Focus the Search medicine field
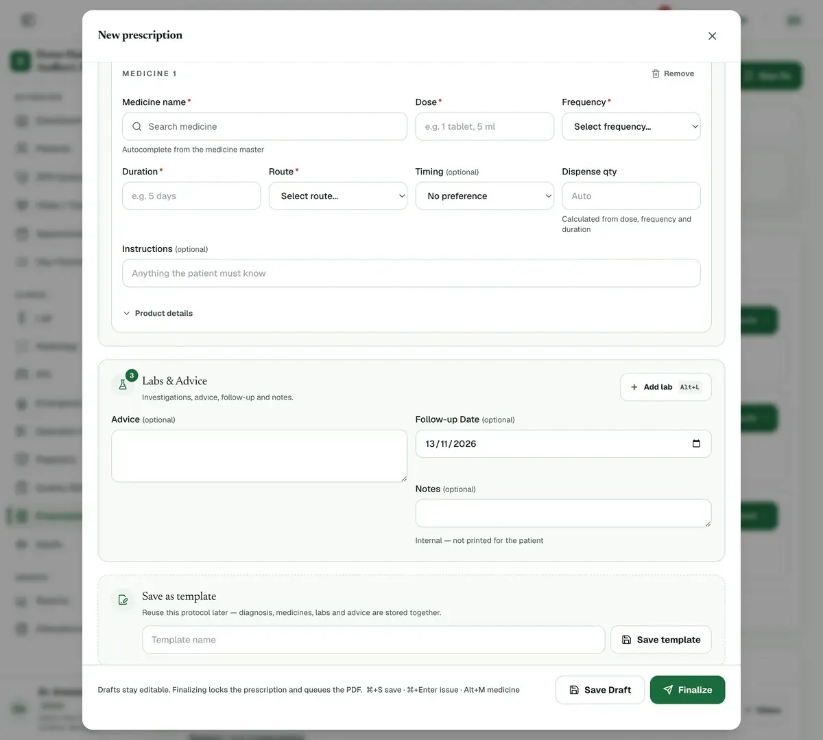 pyautogui.click(x=265, y=126)
